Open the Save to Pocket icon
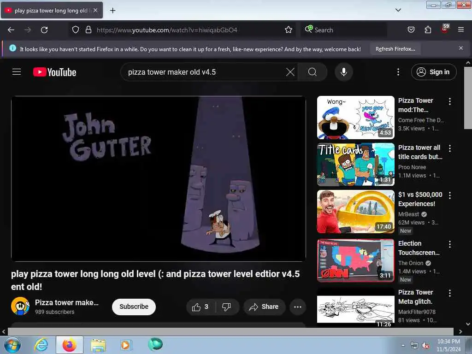Screen dimensions: 472x354 411,30
